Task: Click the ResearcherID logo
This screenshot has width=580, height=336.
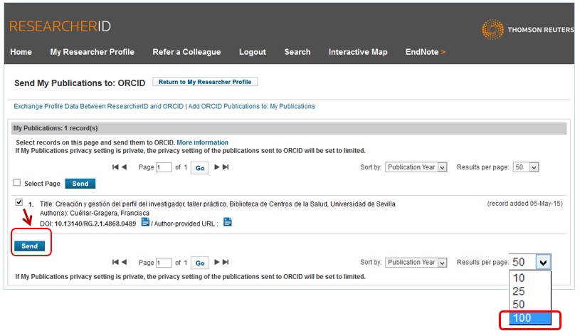Action: click(60, 26)
